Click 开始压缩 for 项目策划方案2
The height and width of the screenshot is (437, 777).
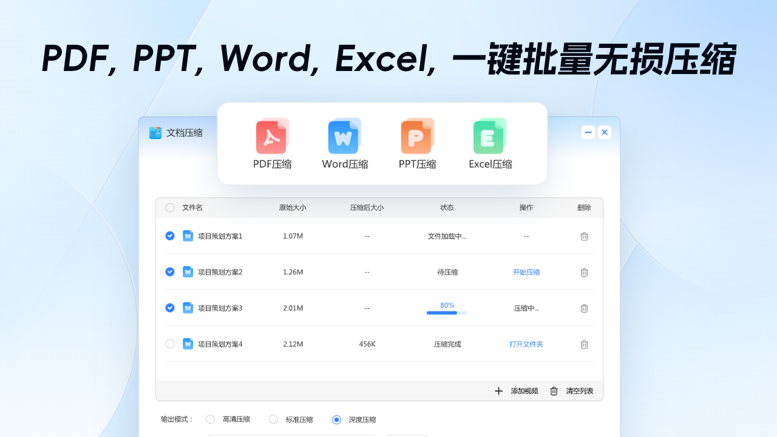coord(526,272)
